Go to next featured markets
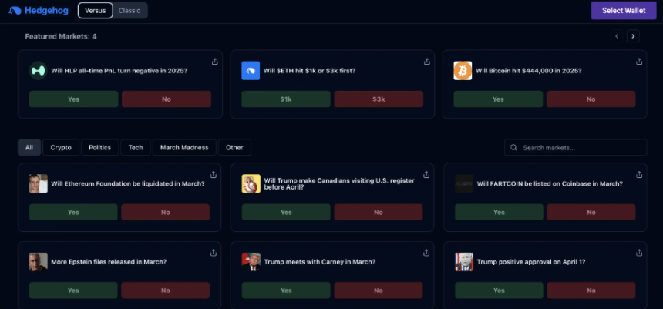663x309 pixels. pyautogui.click(x=633, y=36)
